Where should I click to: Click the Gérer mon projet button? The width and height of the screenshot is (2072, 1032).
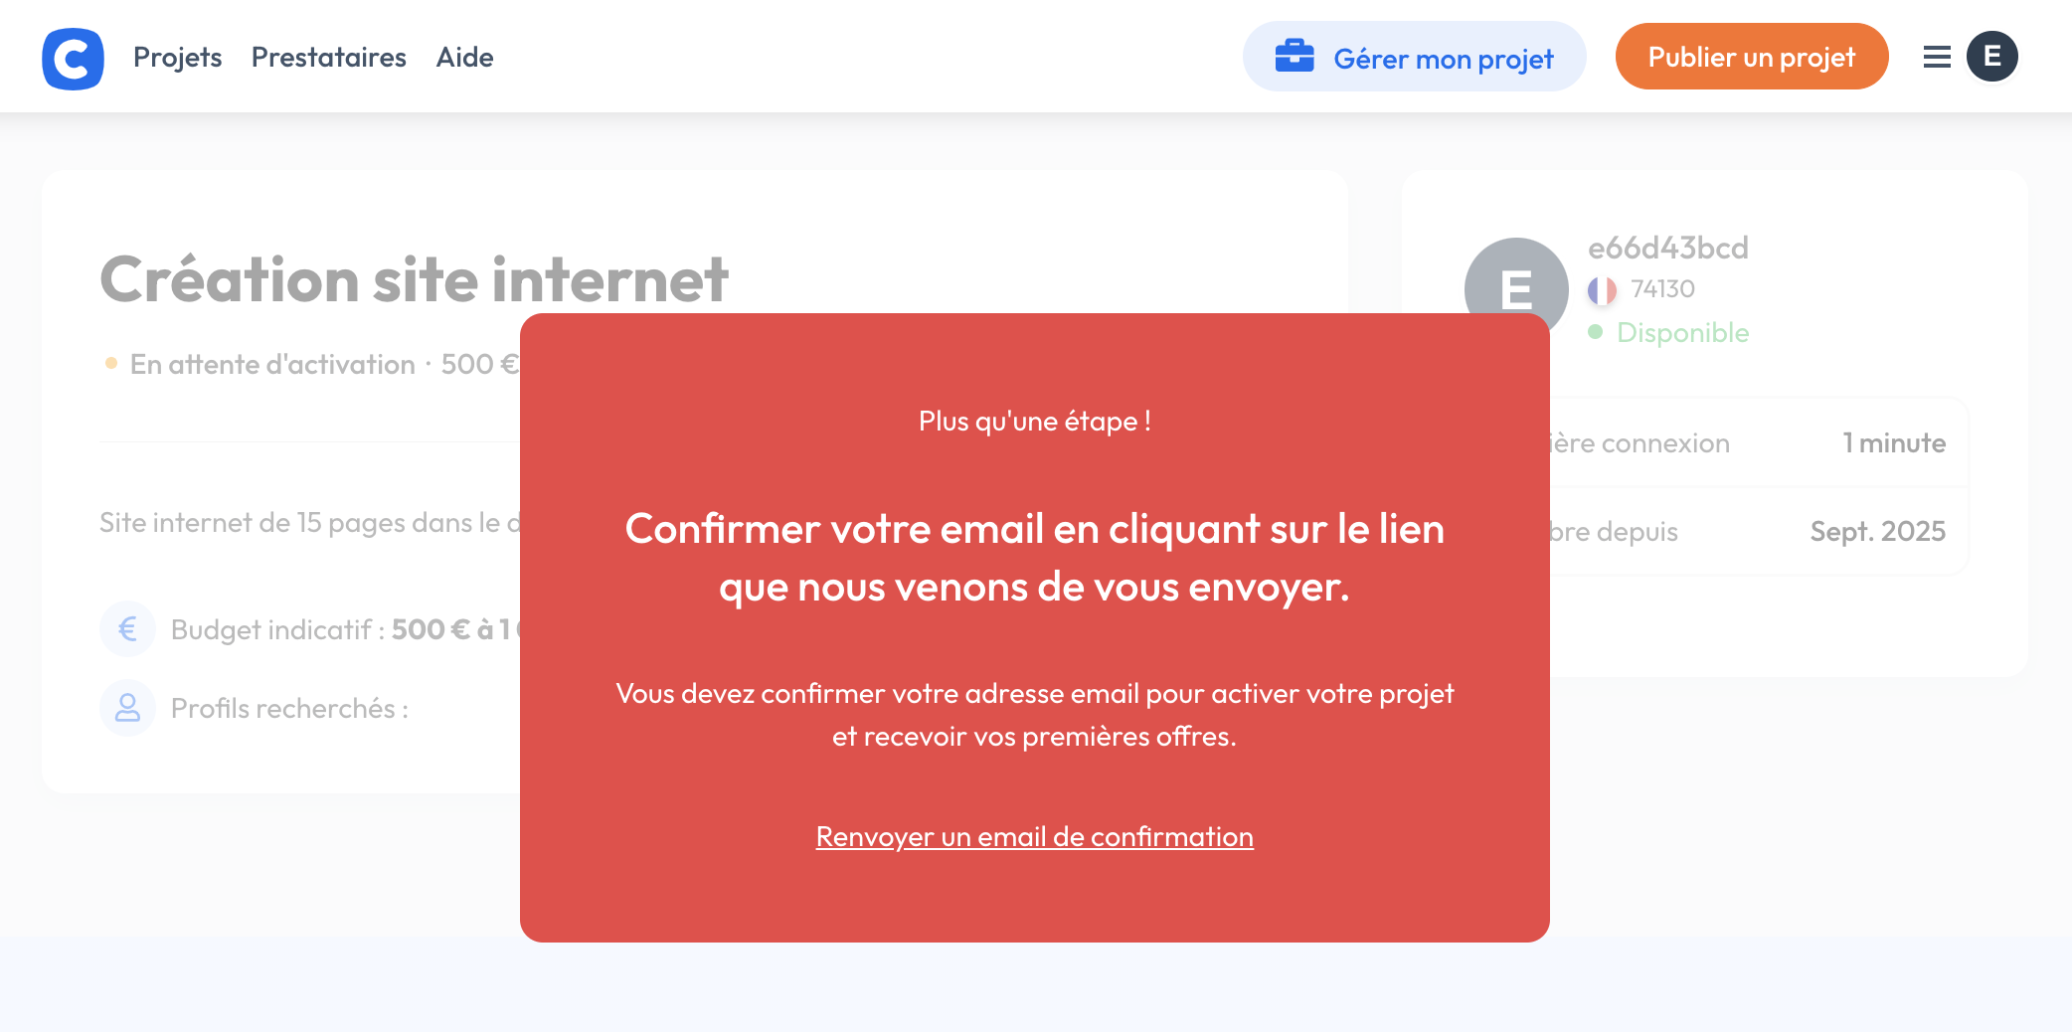1414,57
